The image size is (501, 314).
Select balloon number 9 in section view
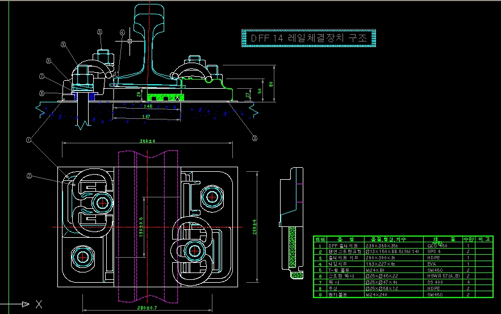click(x=63, y=44)
